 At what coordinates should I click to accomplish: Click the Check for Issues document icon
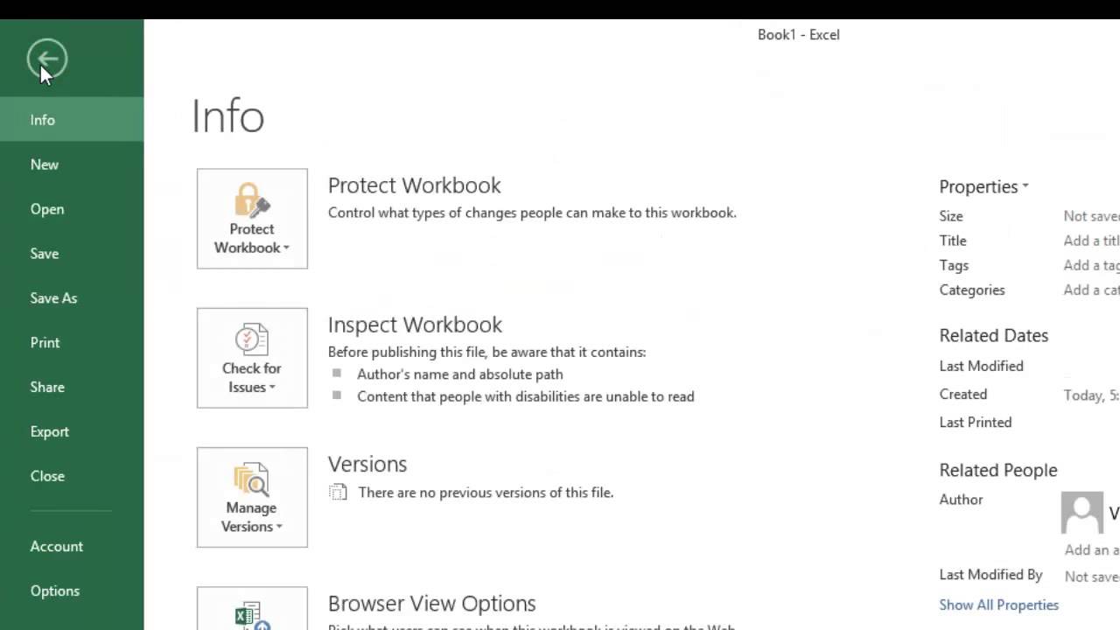pos(252,339)
